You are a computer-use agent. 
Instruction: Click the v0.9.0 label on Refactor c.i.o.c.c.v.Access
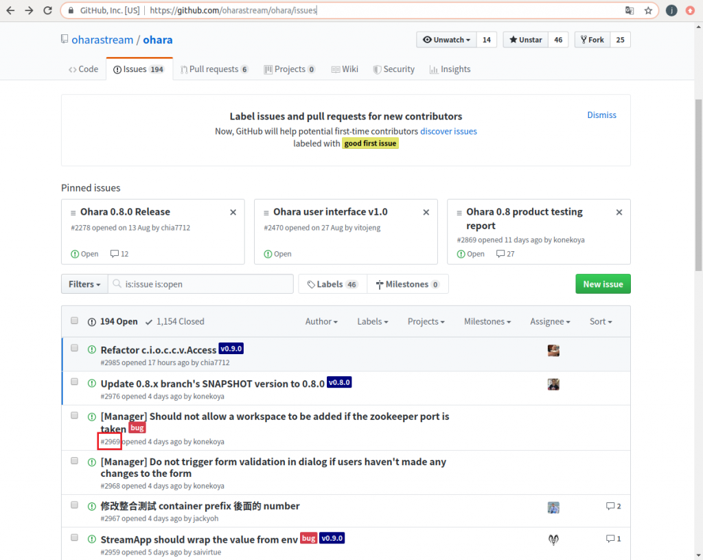(231, 349)
